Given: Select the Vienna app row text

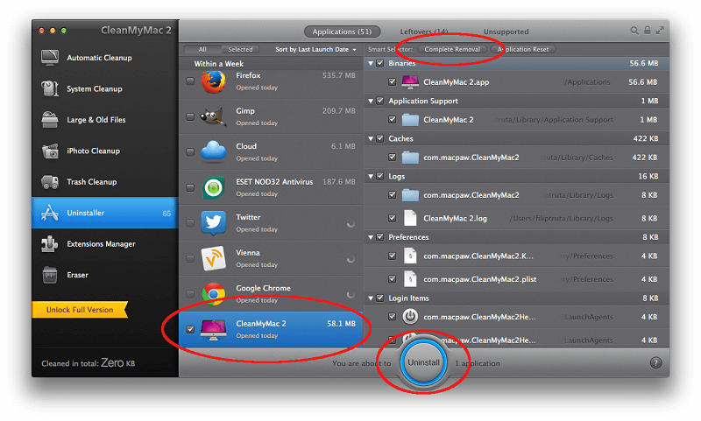Looking at the screenshot, I should (x=257, y=258).
